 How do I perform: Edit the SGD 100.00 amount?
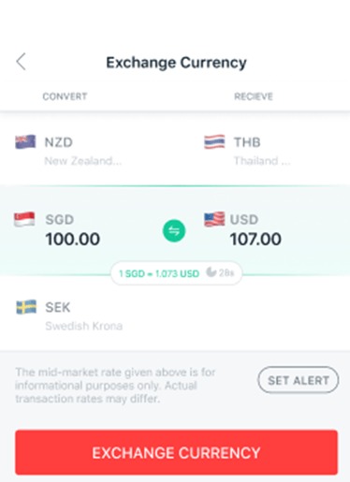tap(73, 240)
